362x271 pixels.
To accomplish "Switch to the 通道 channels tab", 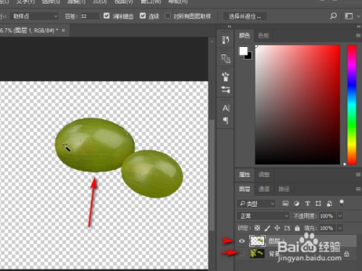I will 264,189.
